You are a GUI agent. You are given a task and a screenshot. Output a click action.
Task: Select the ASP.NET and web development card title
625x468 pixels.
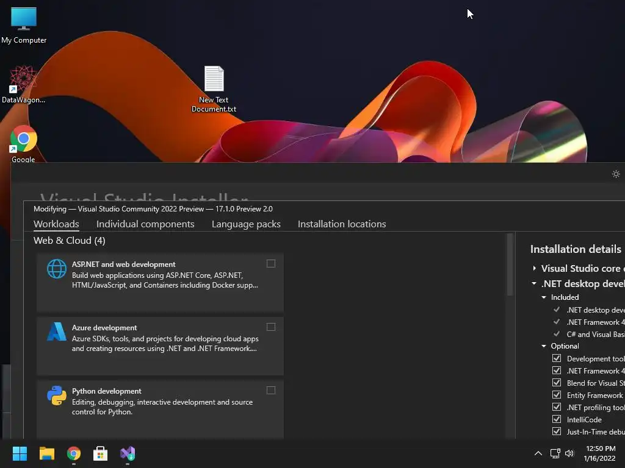pos(123,264)
